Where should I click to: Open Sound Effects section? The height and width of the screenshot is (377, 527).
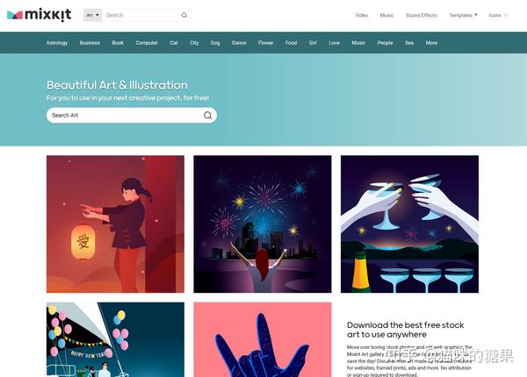click(x=422, y=16)
